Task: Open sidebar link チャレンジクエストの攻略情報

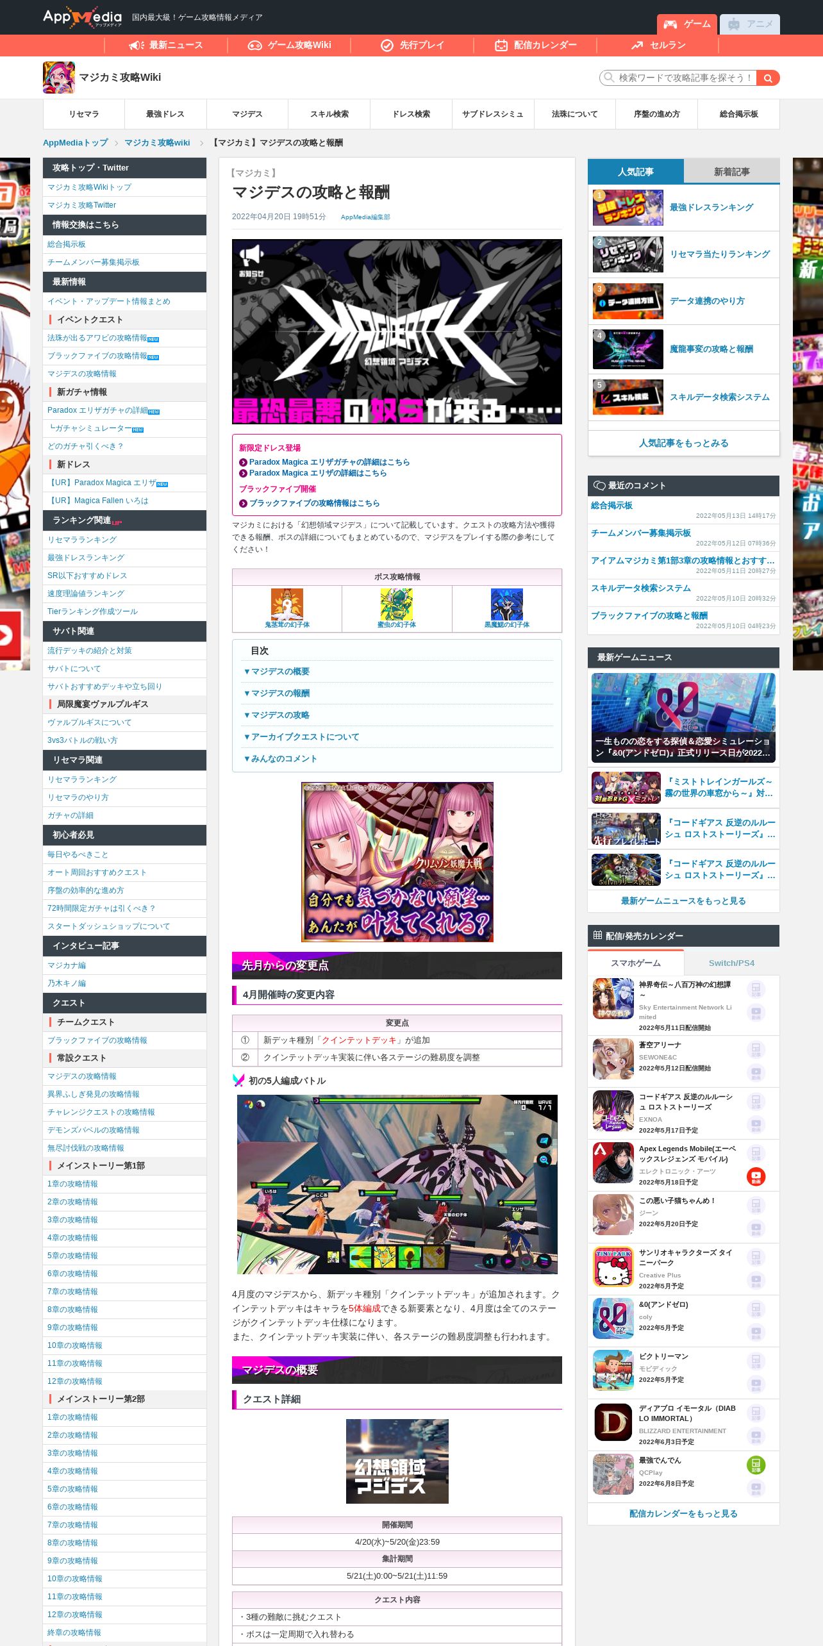Action: pos(101,1112)
